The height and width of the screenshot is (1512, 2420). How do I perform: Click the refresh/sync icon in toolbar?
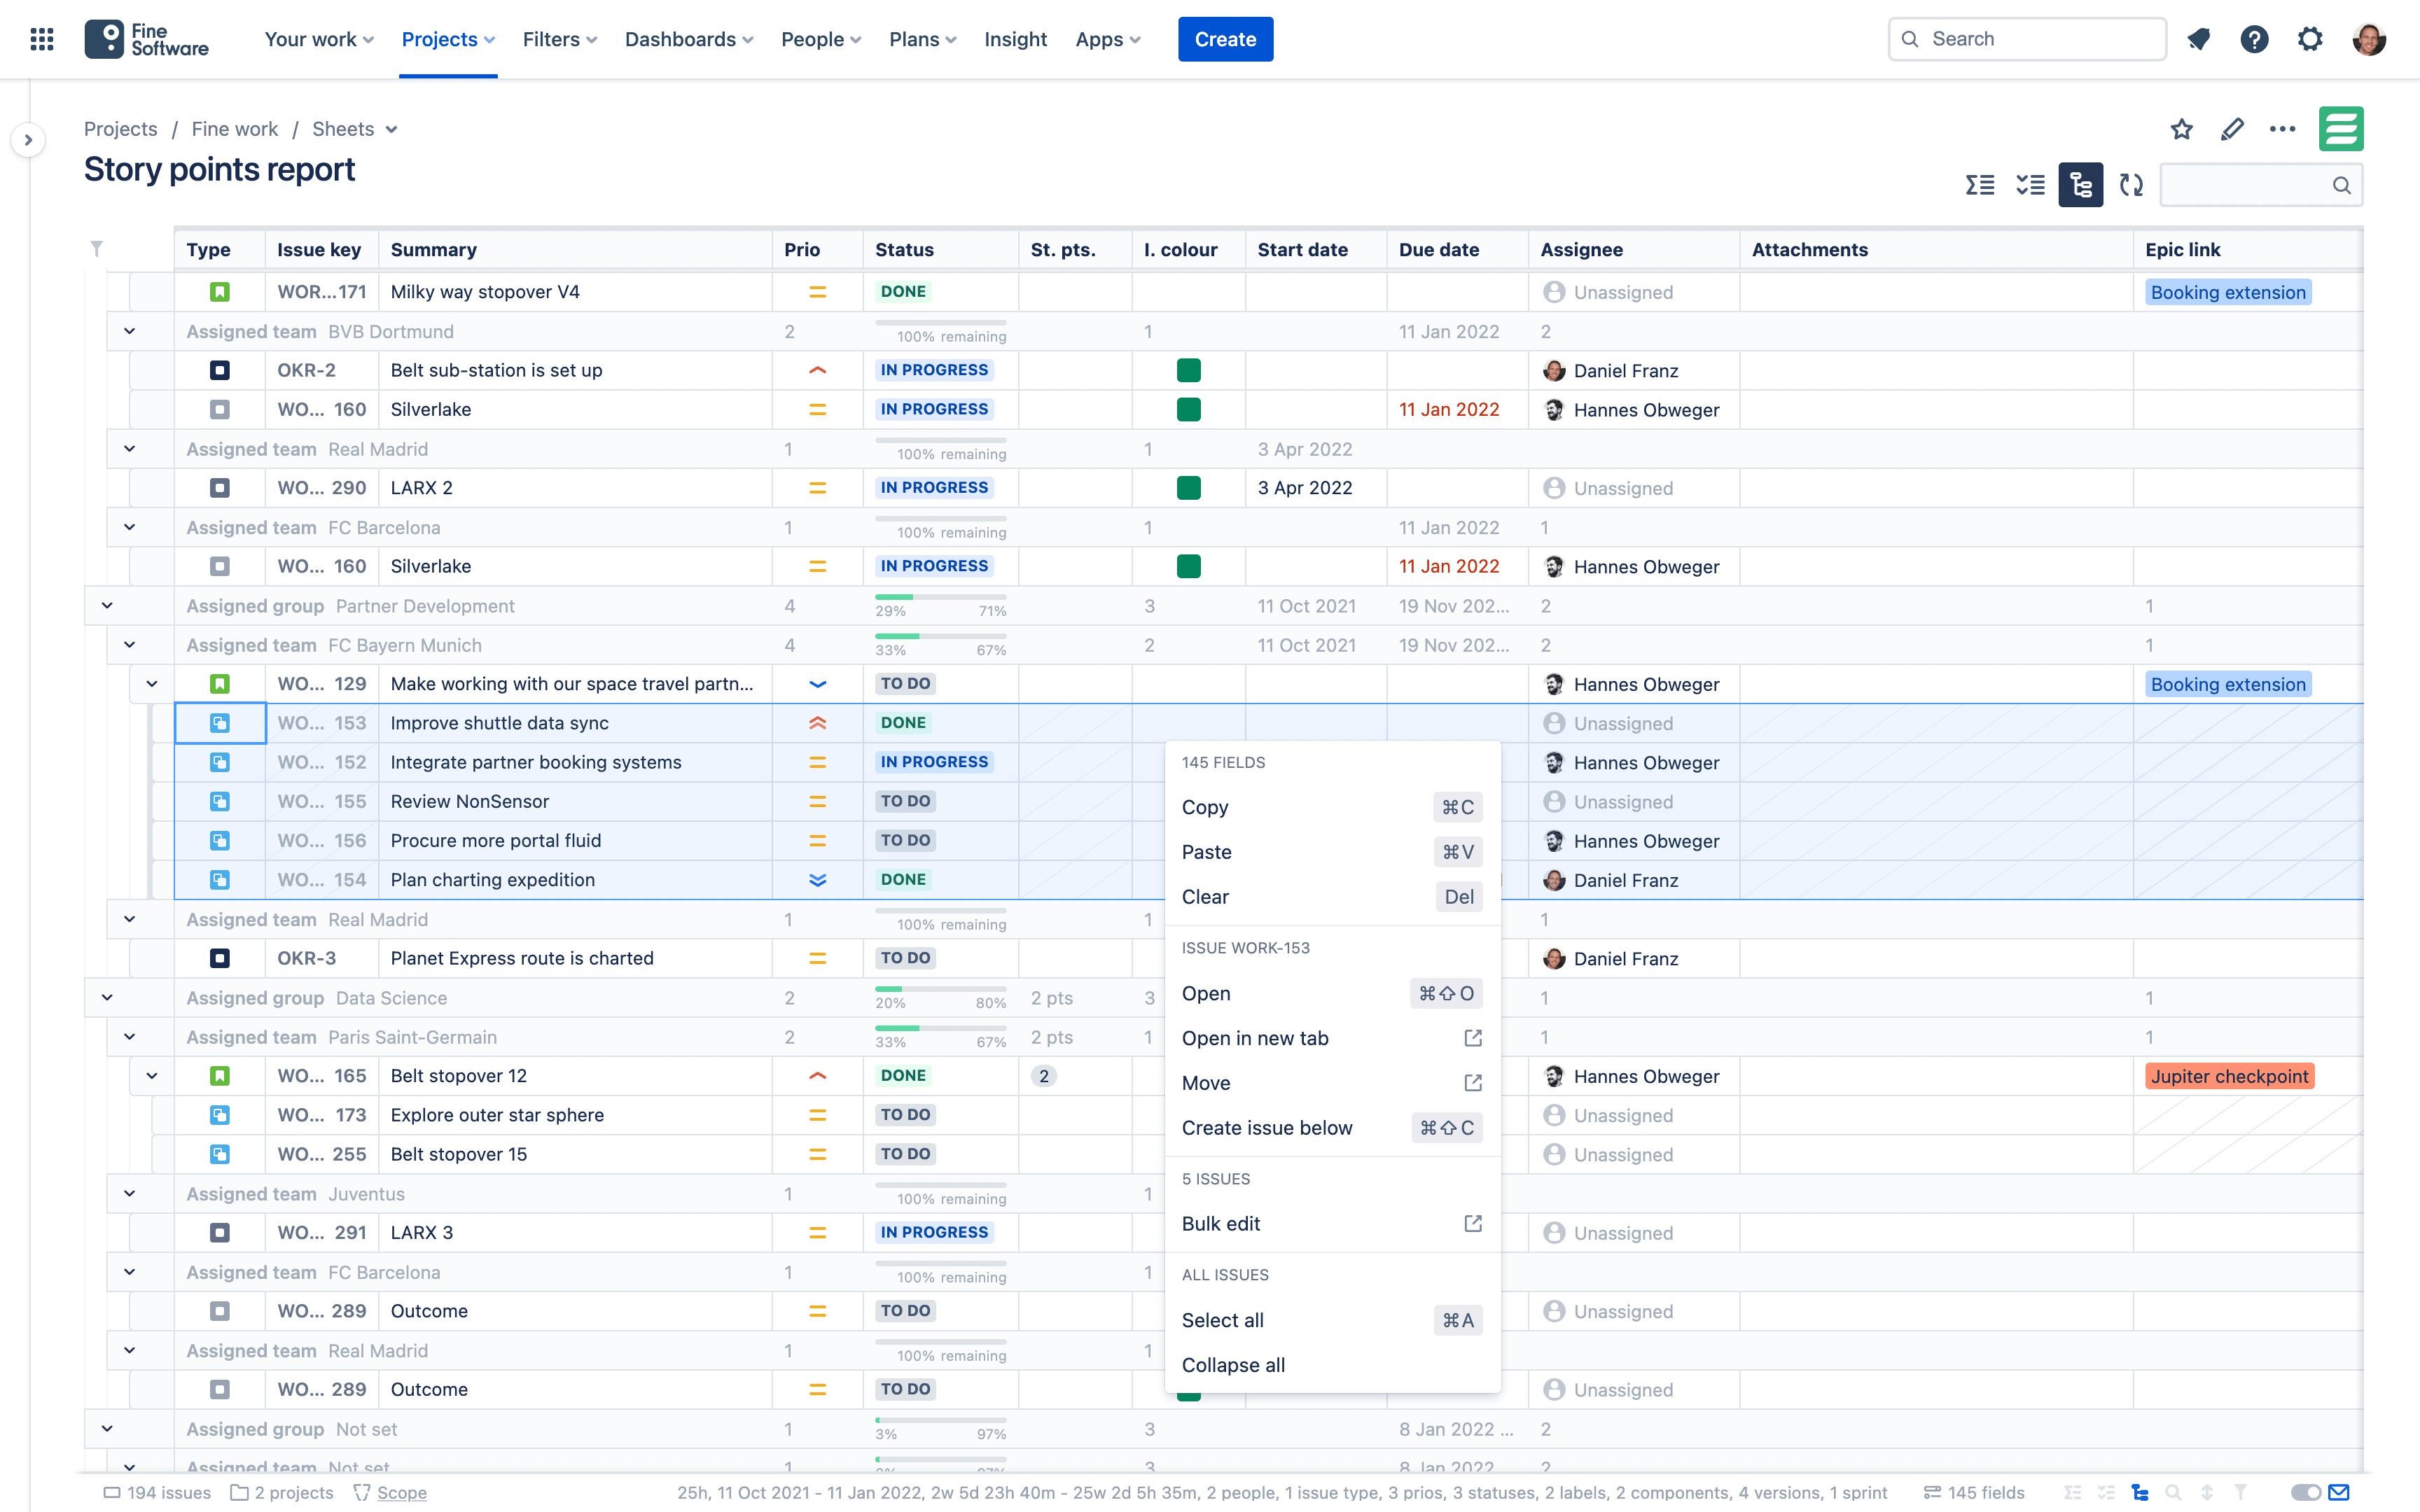[2131, 185]
